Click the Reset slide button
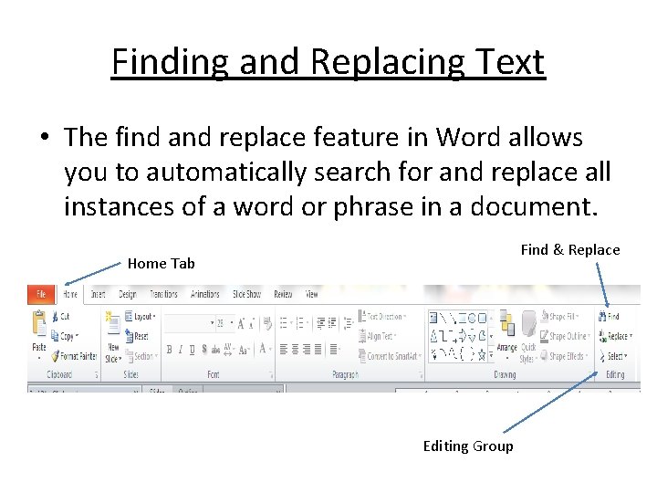 pos(137,336)
